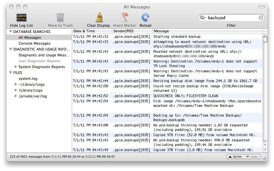Click the Move to Trash icon
This screenshot has width=274, height=171.
coord(60,18)
